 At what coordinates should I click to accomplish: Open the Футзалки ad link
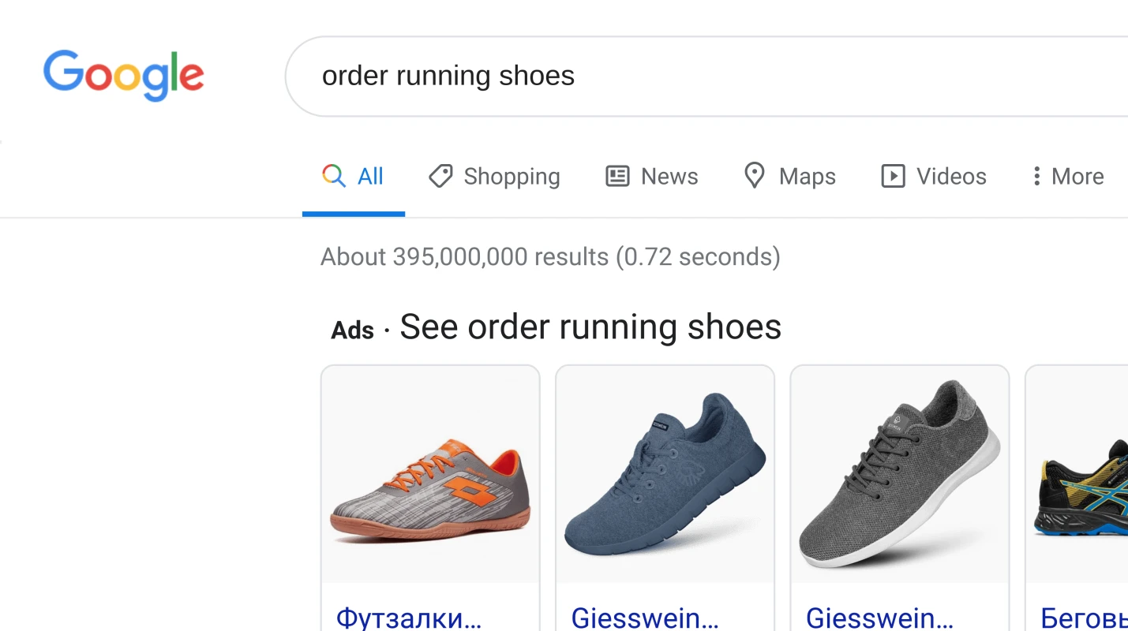pos(407,618)
